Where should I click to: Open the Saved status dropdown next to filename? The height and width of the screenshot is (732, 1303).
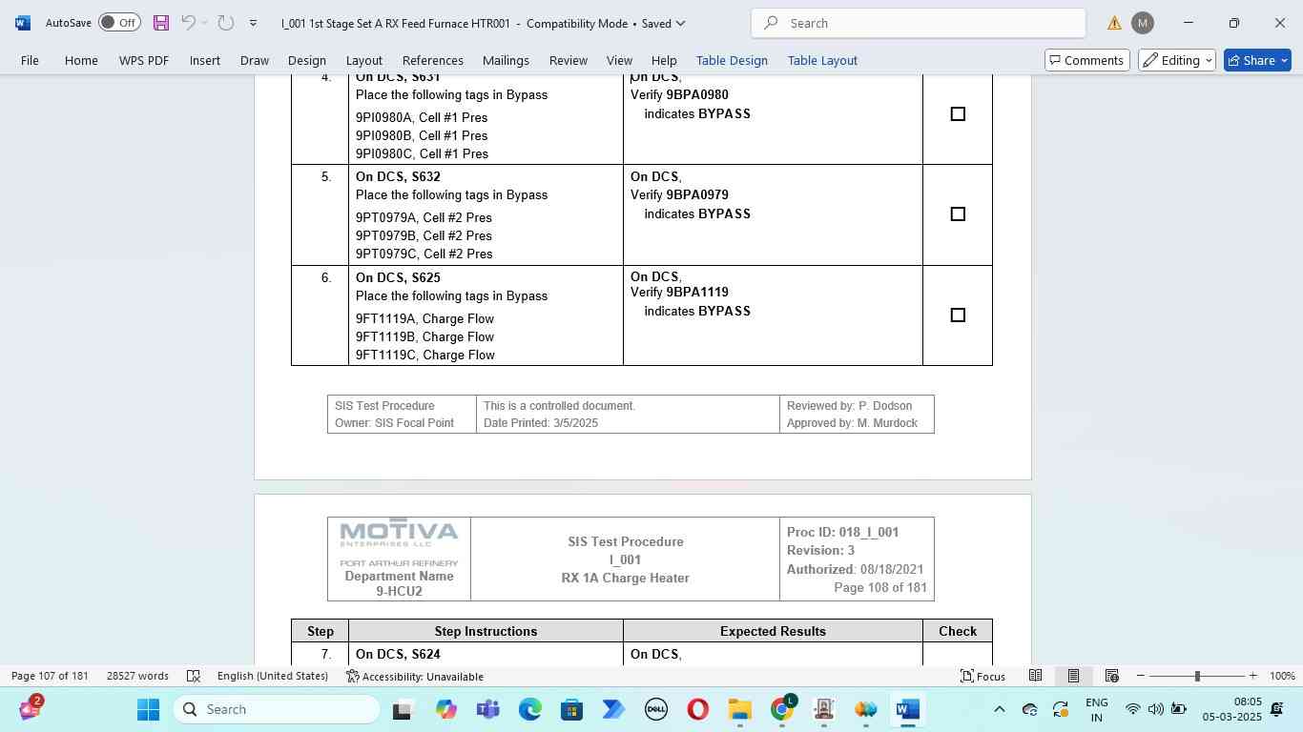click(663, 23)
